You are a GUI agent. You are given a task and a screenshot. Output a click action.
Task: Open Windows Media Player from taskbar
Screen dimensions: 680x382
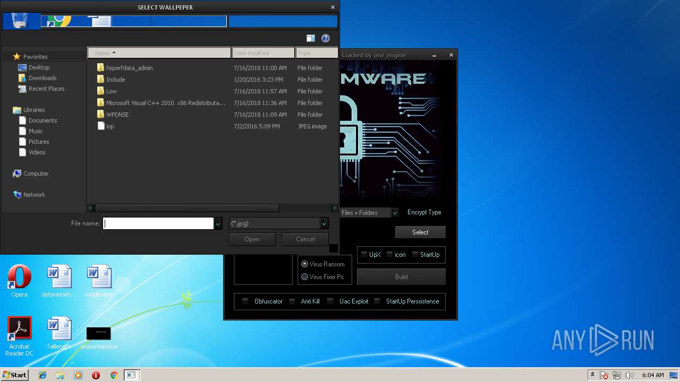pos(78,375)
